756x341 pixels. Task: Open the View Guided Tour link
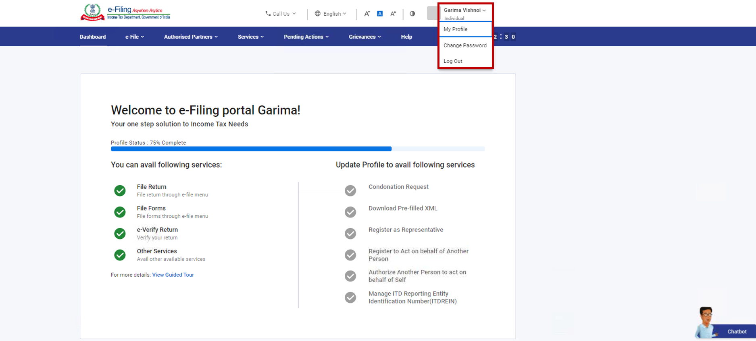pos(173,275)
